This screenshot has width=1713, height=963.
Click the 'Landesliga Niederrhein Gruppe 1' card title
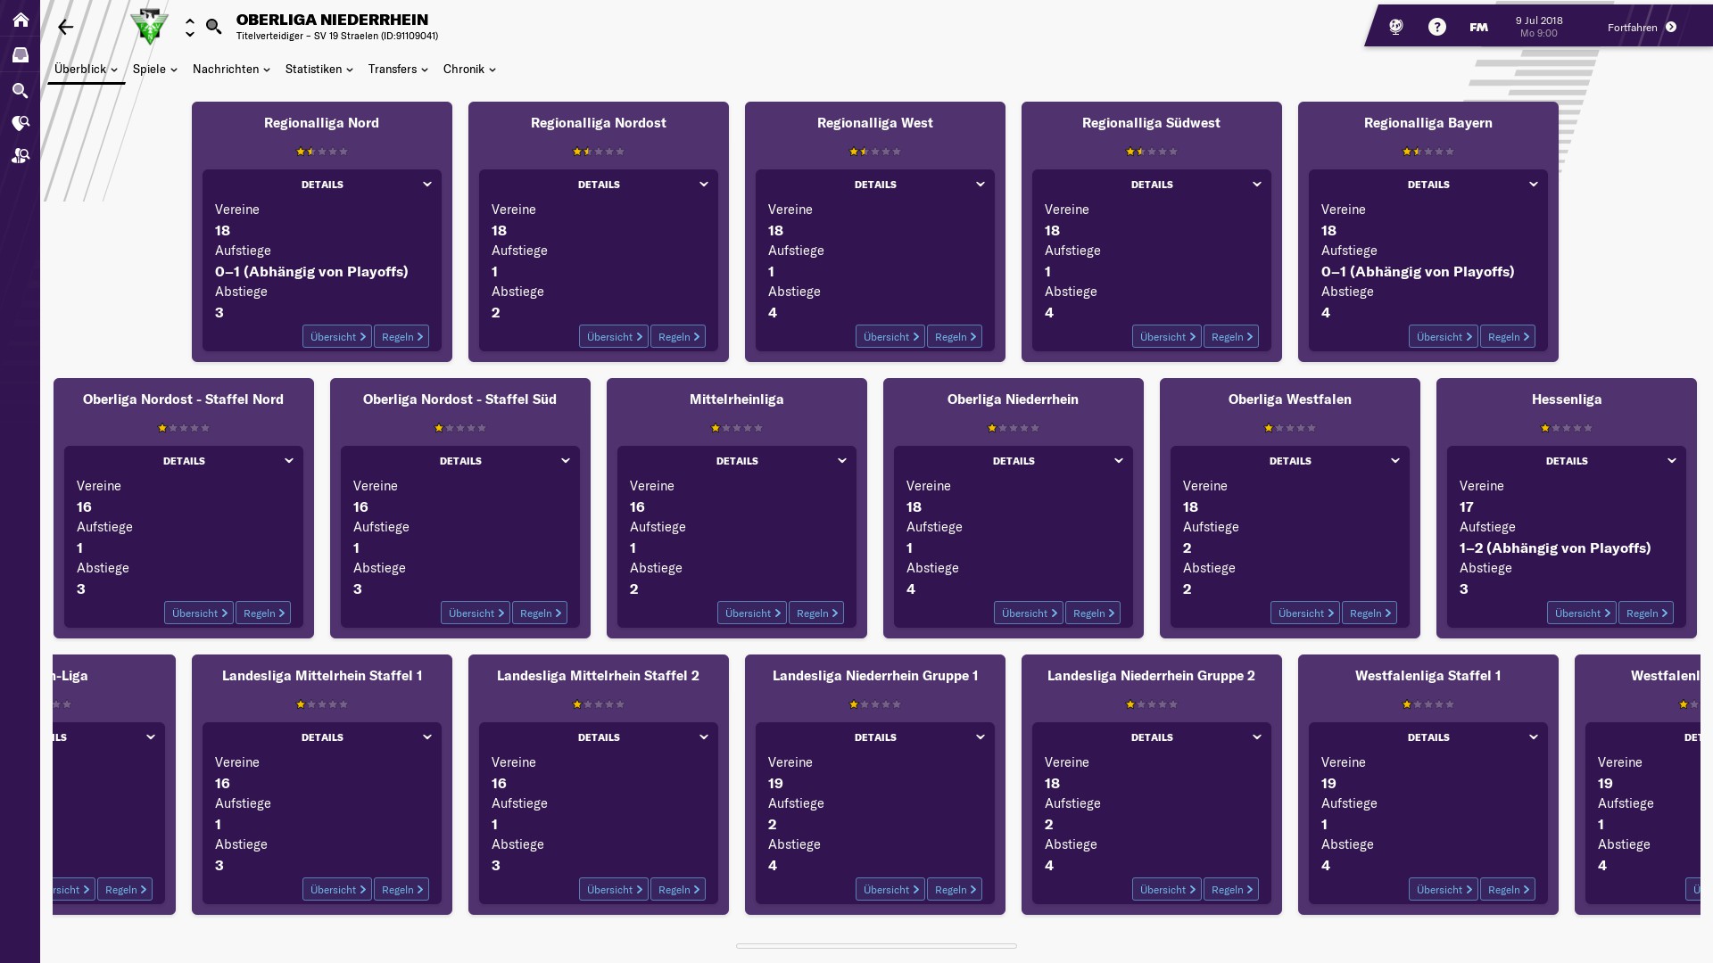point(875,676)
